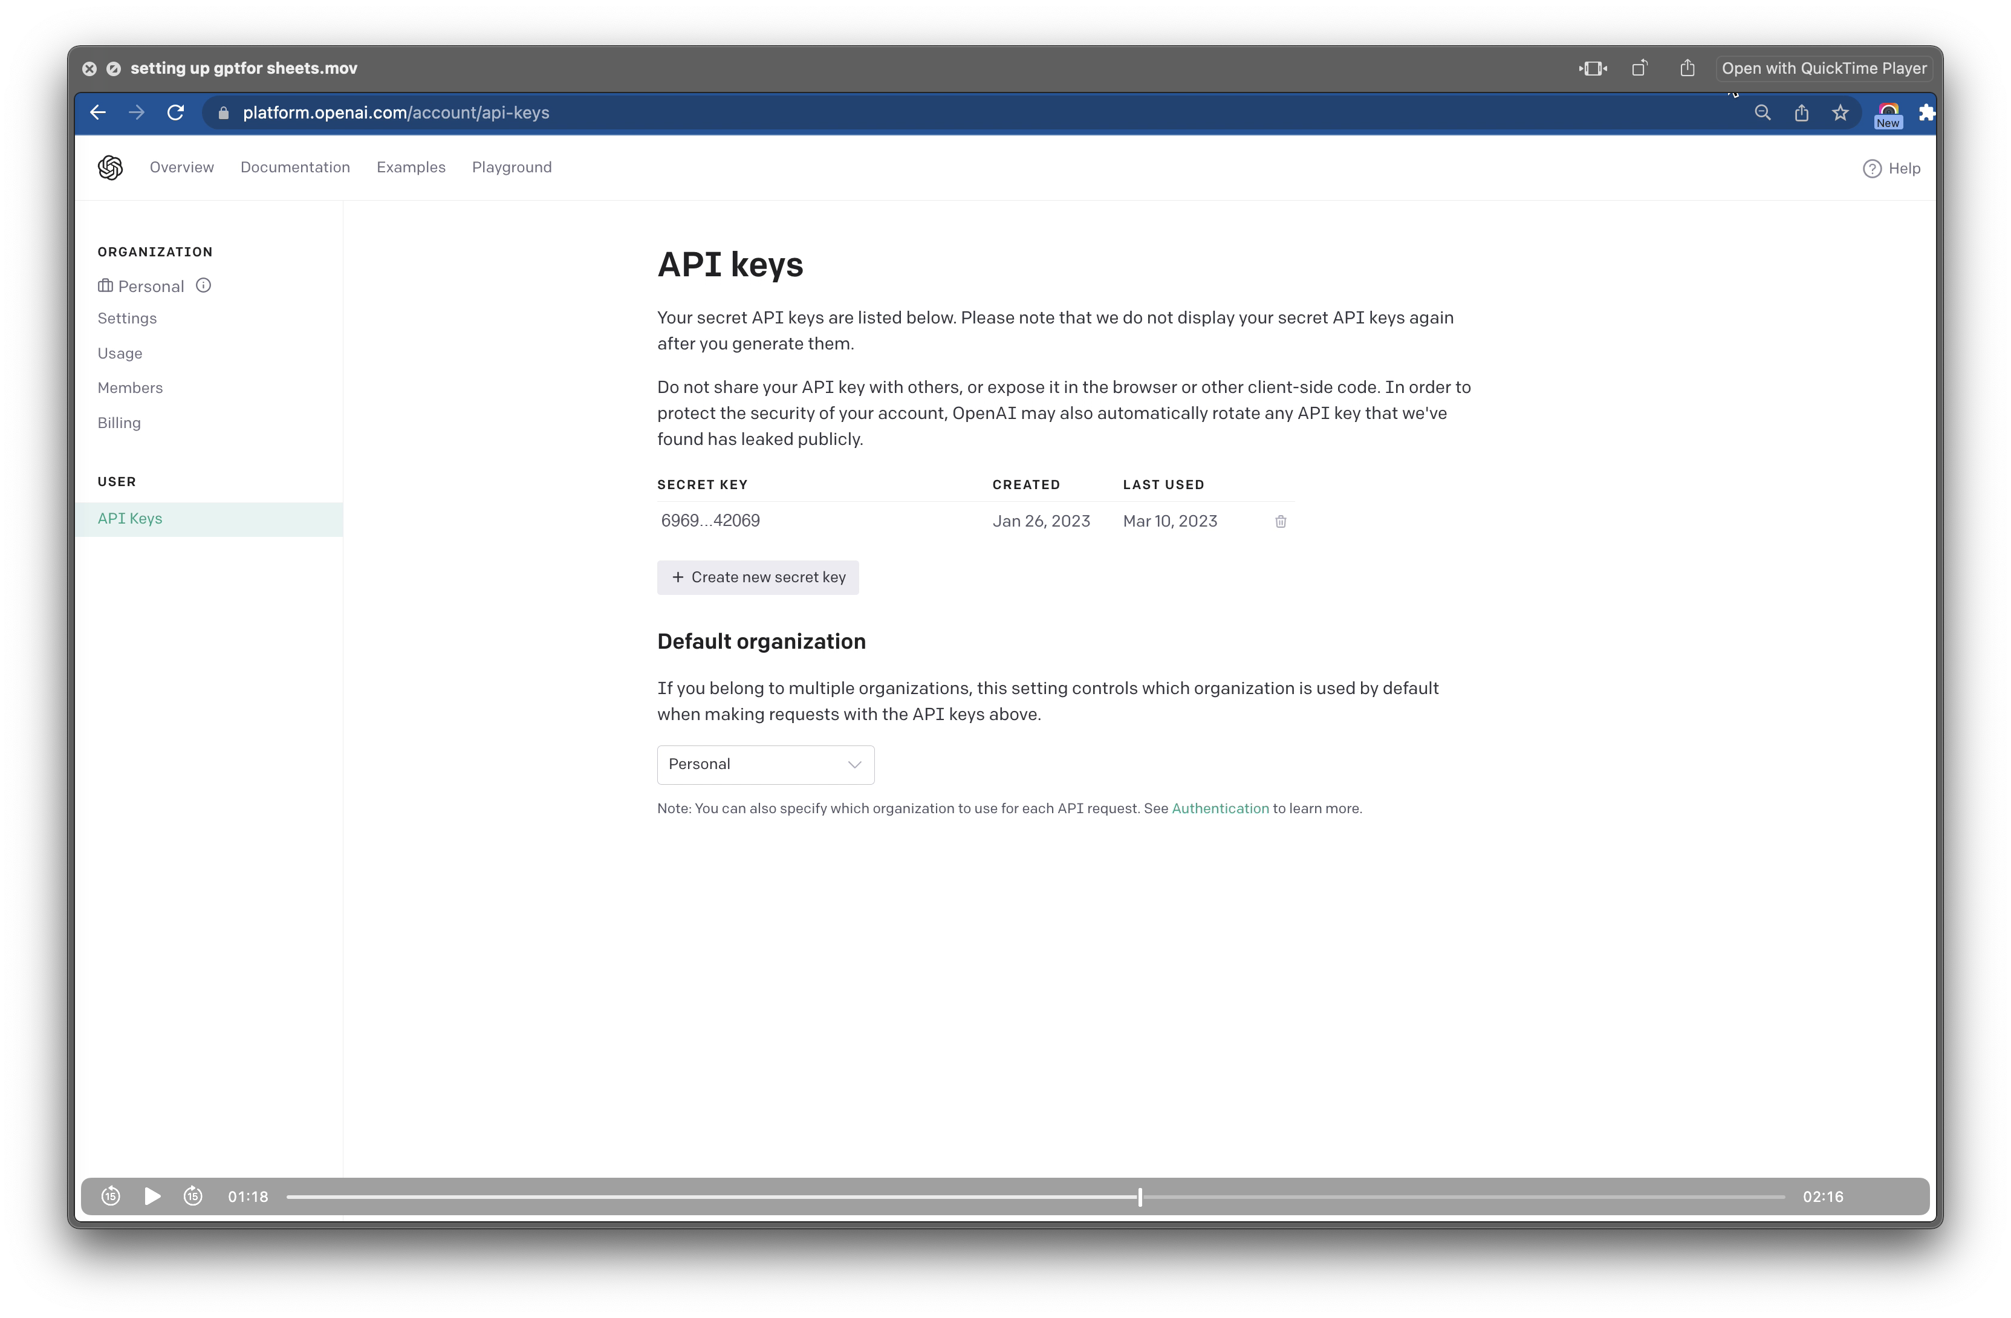Open Billing in the sidebar
Screen dimensions: 2011x1318
119,423
